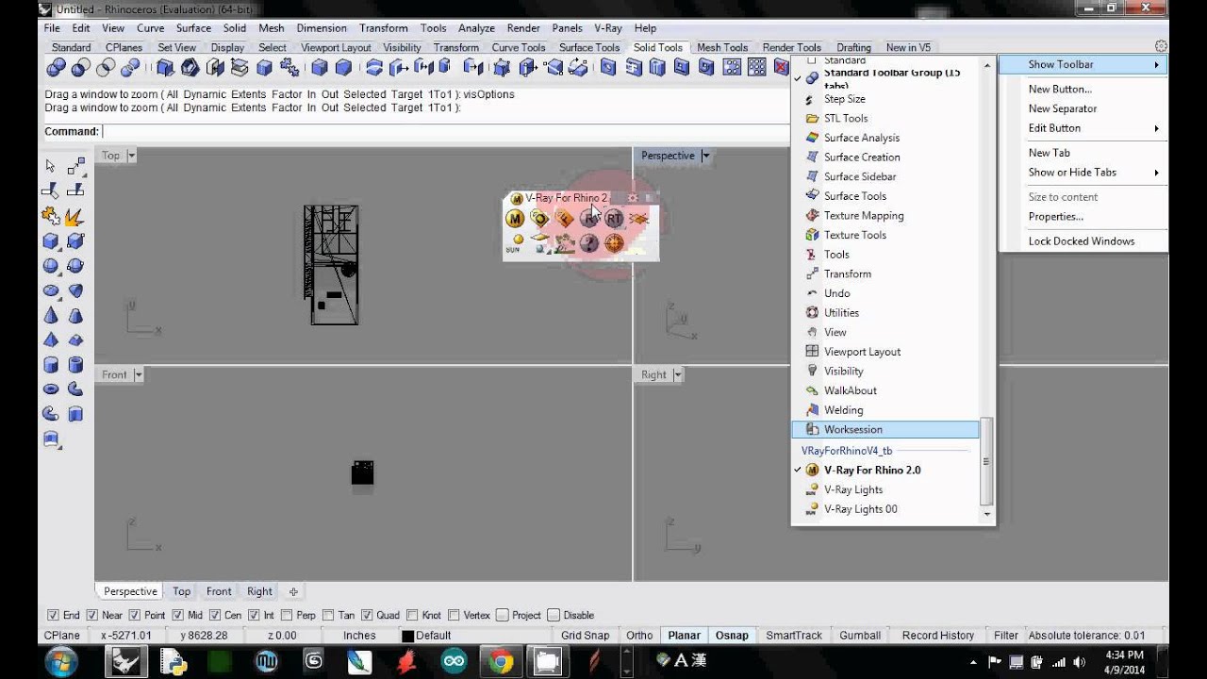Open the Front viewport dropdown arrow

tap(138, 374)
